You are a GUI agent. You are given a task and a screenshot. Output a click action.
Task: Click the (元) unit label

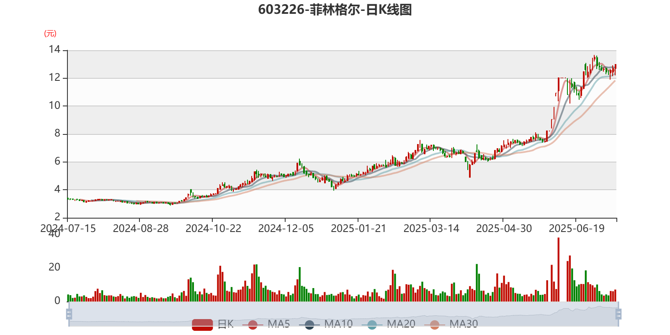point(50,34)
